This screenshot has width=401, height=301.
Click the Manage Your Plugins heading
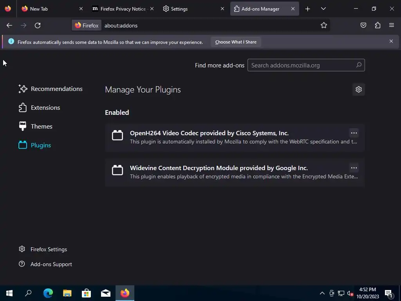tap(143, 90)
